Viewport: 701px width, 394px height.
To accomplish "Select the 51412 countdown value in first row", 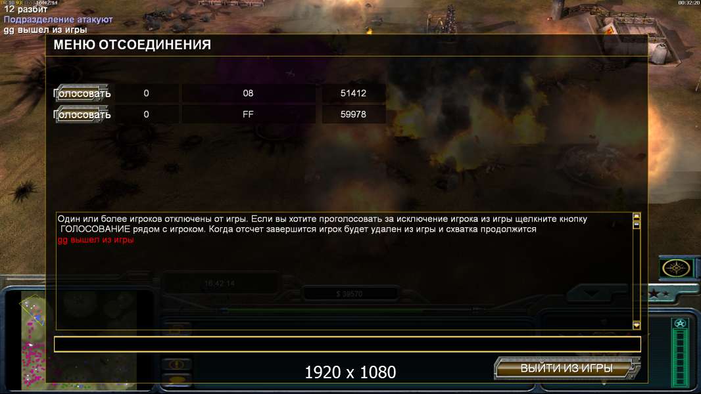I will (x=353, y=93).
